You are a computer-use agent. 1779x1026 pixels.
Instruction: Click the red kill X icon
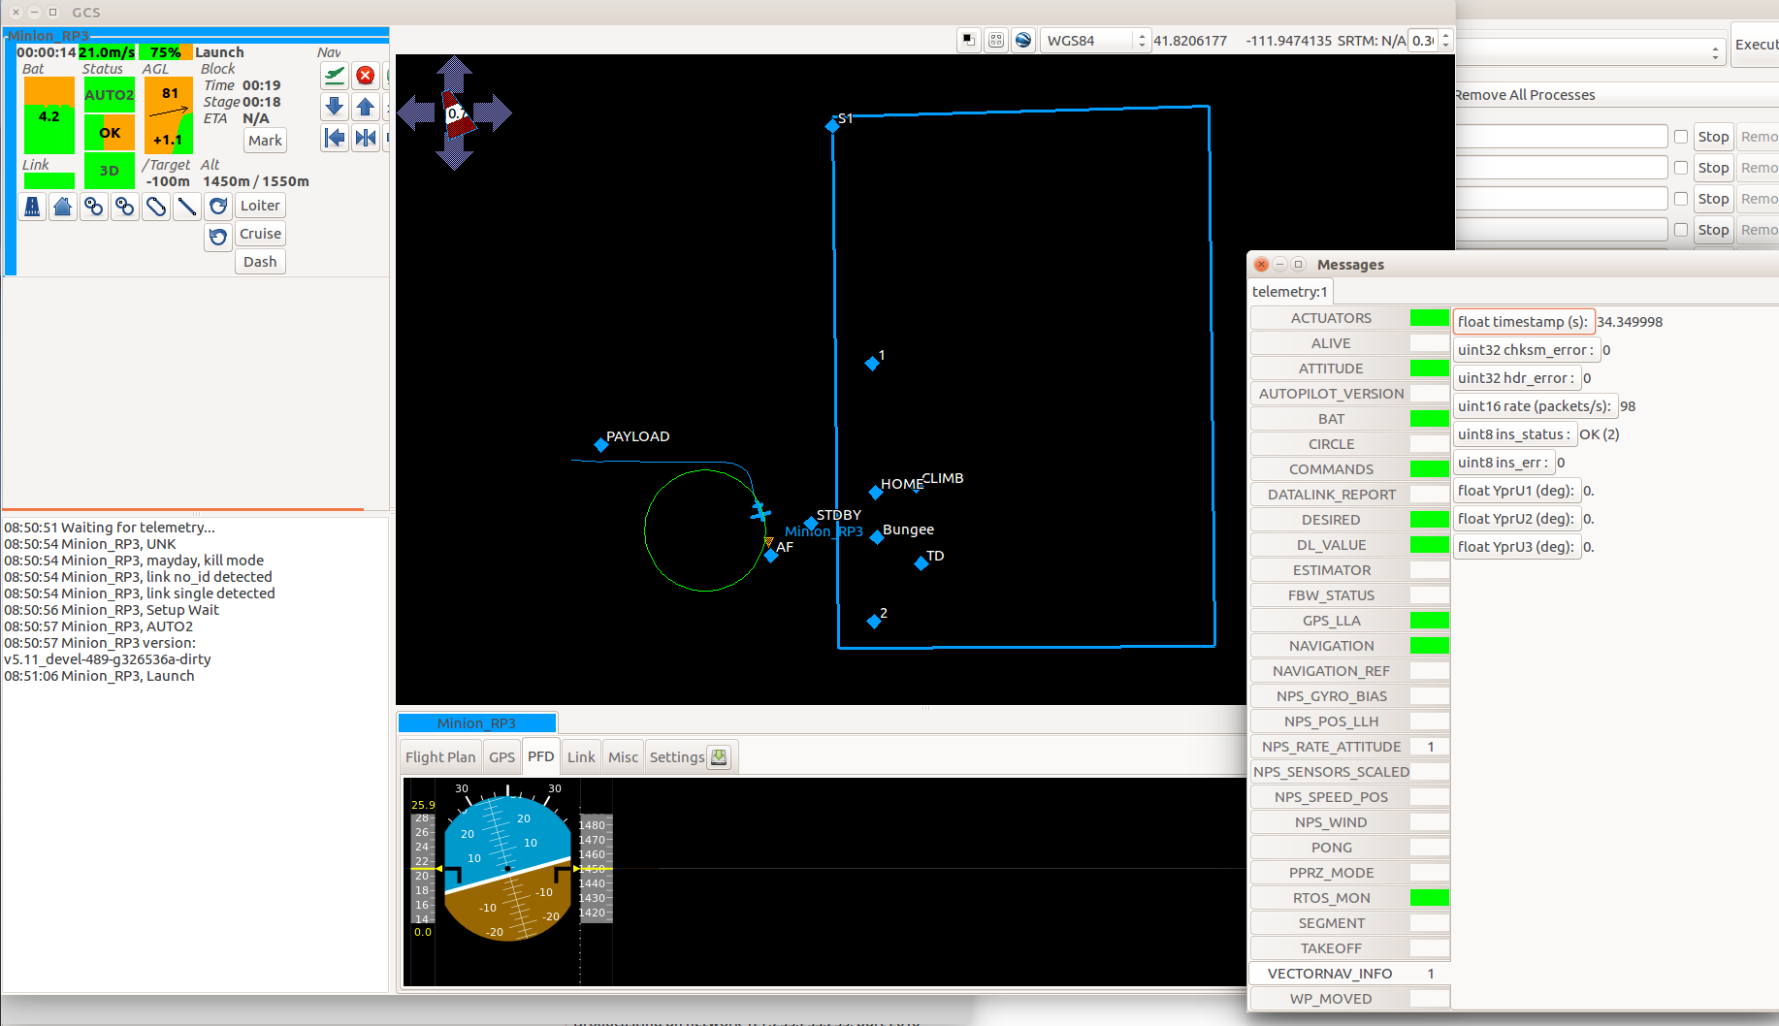(366, 76)
